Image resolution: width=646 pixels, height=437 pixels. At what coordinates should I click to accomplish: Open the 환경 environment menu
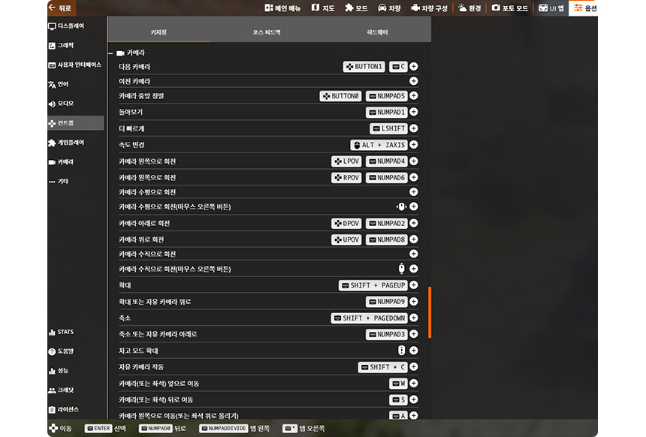coord(469,8)
